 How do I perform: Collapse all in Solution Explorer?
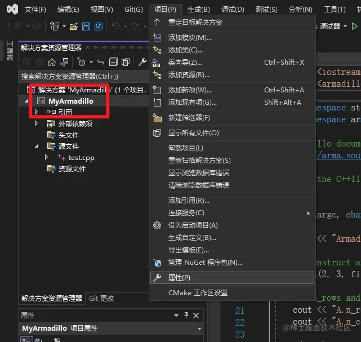click(x=113, y=62)
